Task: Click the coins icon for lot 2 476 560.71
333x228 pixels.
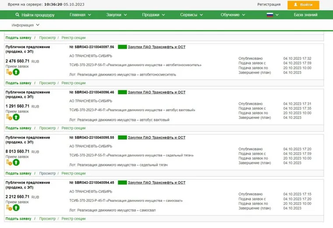Action: click(9, 72)
